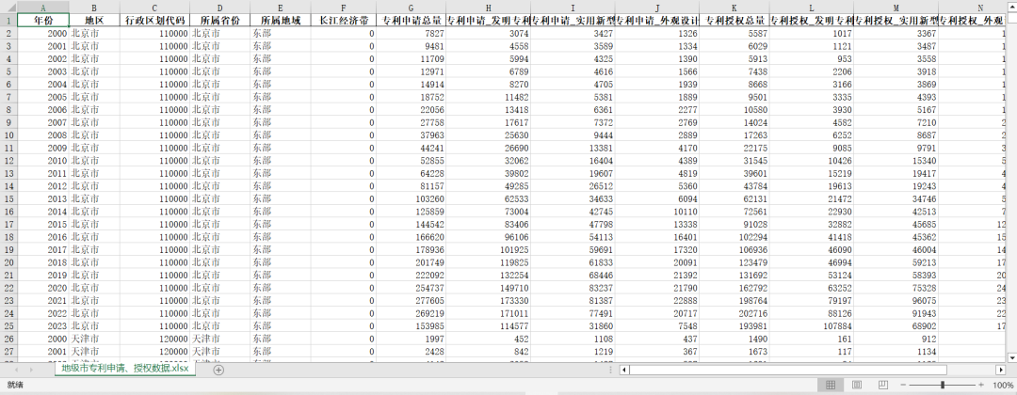
Task: Select column B header
Action: [x=94, y=8]
